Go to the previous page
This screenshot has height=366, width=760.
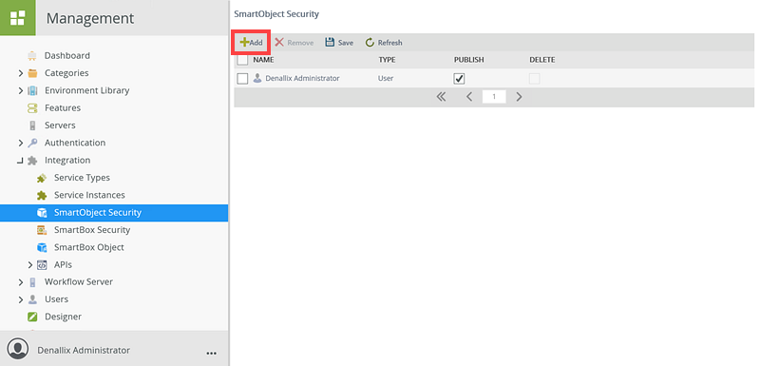469,96
